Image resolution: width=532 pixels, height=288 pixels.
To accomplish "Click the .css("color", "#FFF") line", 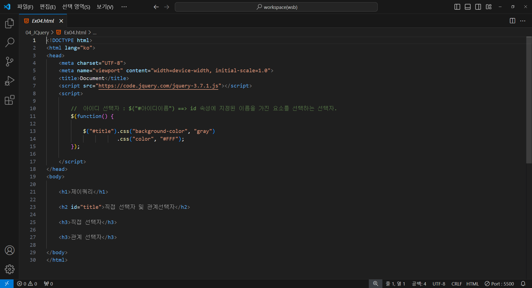I will click(x=150, y=139).
